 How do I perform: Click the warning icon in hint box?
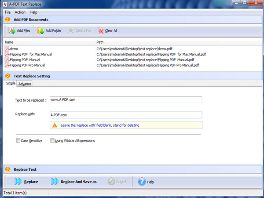click(x=55, y=125)
